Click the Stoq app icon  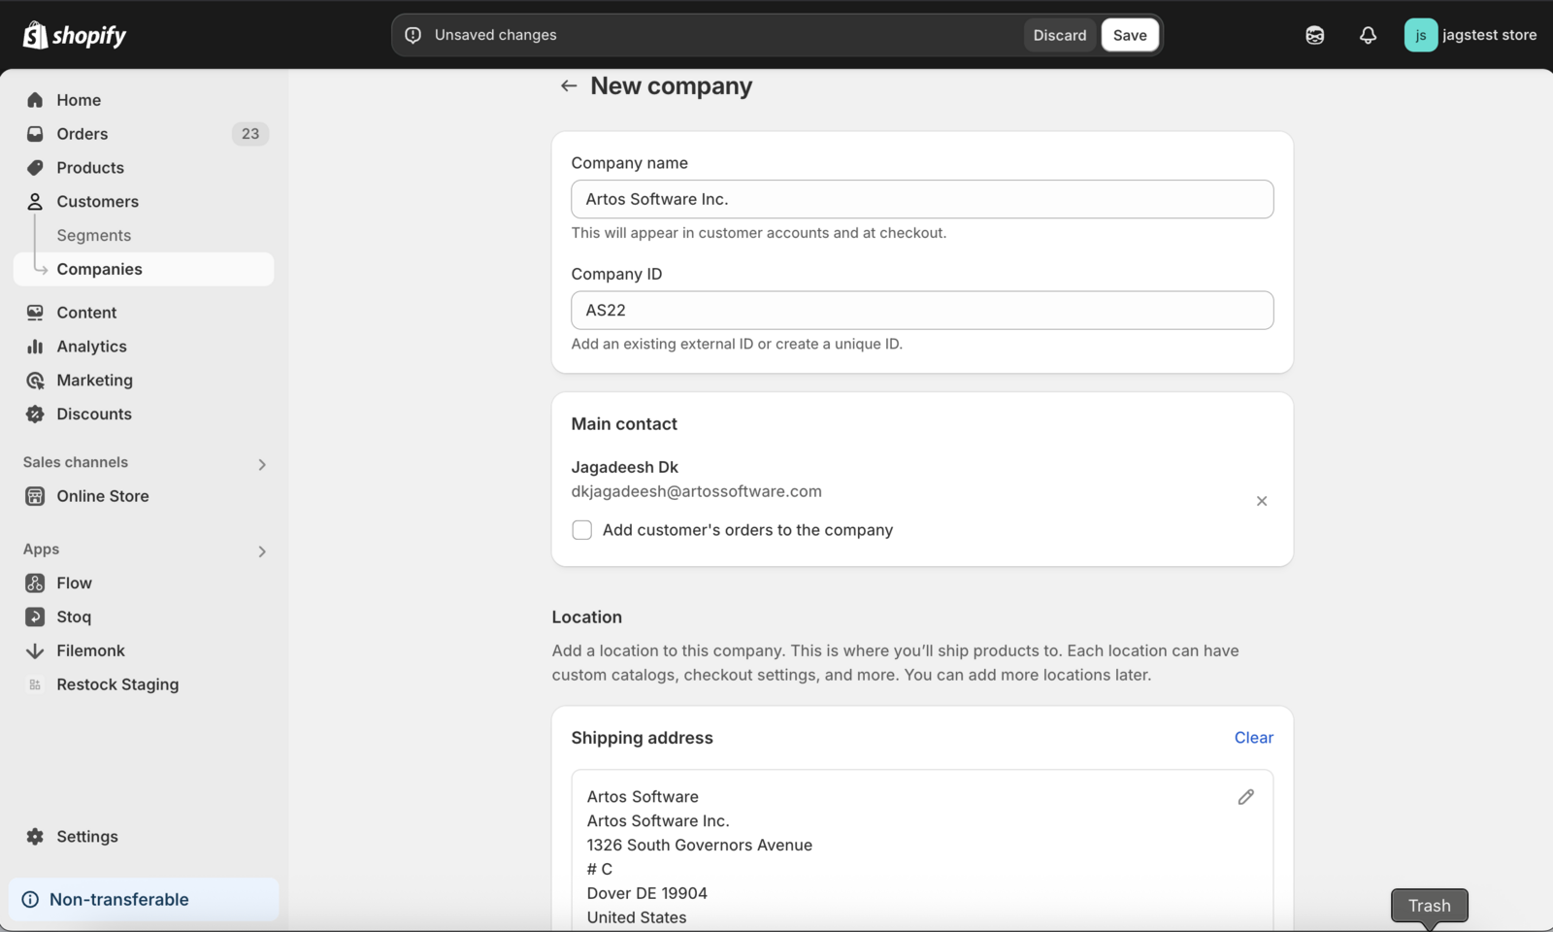coord(35,617)
